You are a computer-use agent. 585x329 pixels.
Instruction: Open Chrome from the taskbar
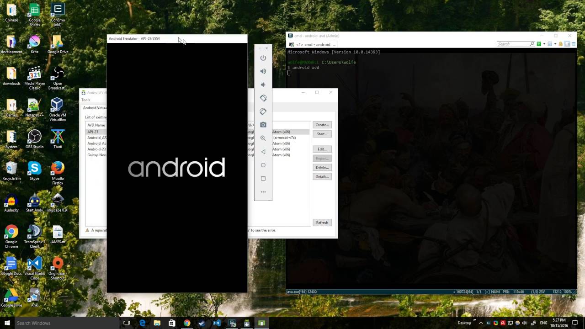pyautogui.click(x=187, y=323)
